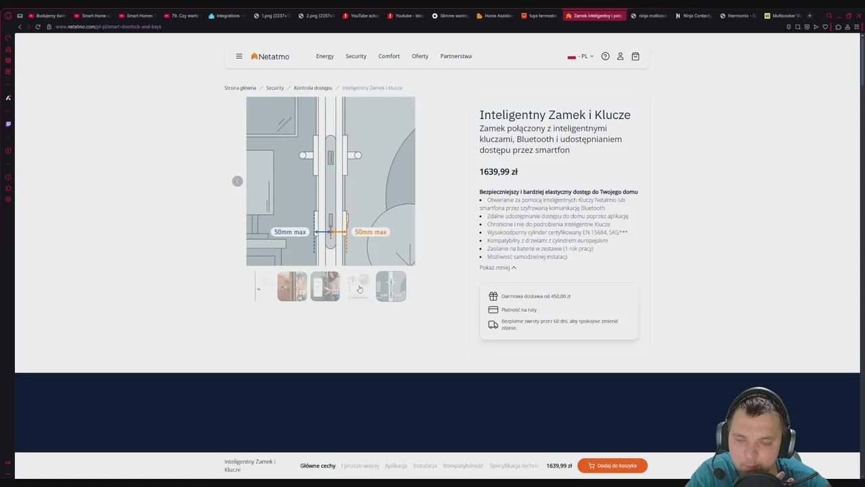Screen dimensions: 865x487
Task: Open Twitch in Opera sidebar
Action: click(x=8, y=124)
